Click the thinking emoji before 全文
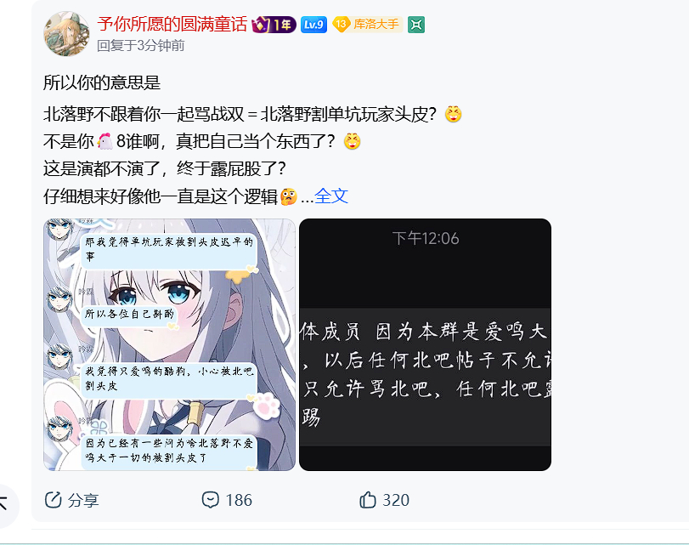 coord(288,196)
